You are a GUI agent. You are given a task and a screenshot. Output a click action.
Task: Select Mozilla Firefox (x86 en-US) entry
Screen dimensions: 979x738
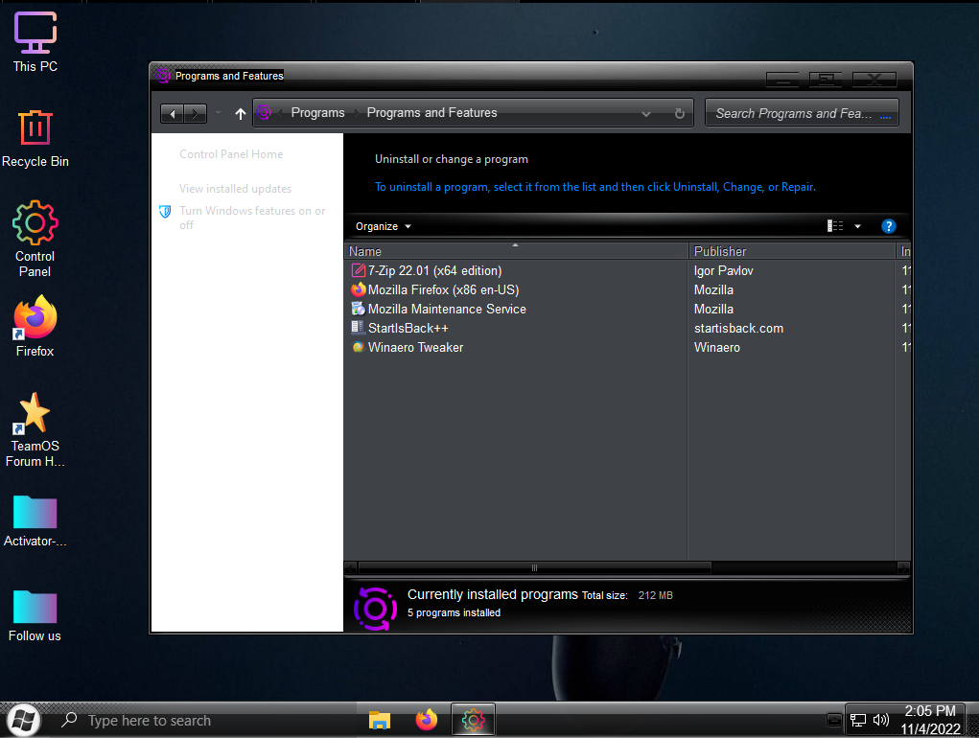pos(443,289)
